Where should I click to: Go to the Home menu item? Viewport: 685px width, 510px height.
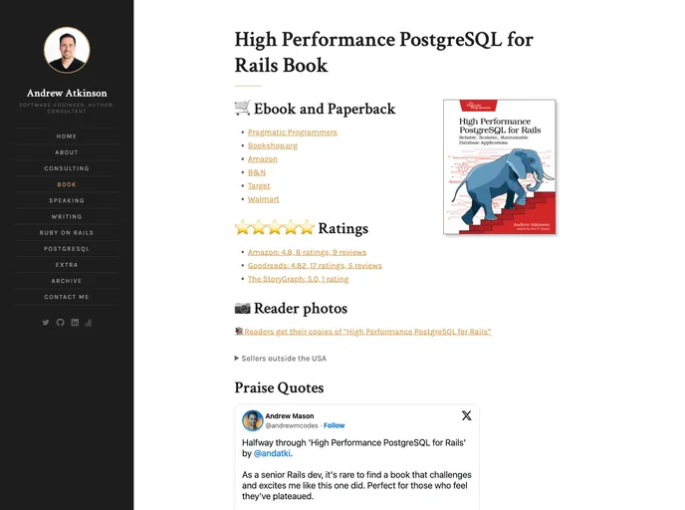coord(67,136)
